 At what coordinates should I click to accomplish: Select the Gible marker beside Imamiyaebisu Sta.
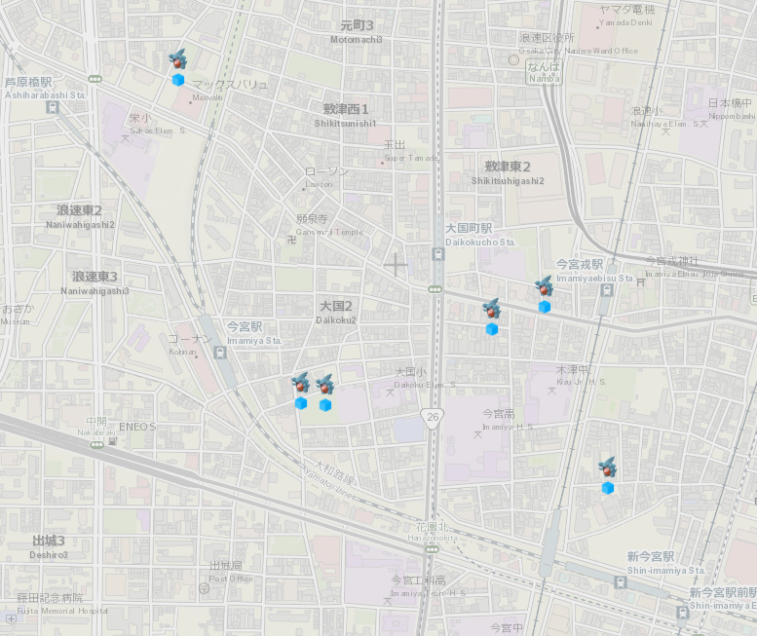[544, 286]
